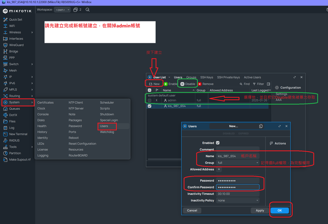Switch to the Groups tab
The image size is (328, 224).
pos(191,77)
